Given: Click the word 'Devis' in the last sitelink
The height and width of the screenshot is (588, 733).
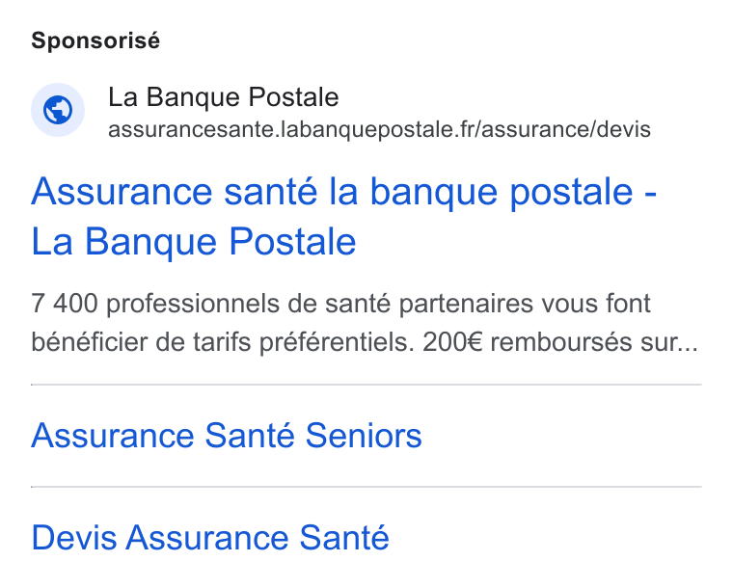Looking at the screenshot, I should pyautogui.click(x=74, y=537).
